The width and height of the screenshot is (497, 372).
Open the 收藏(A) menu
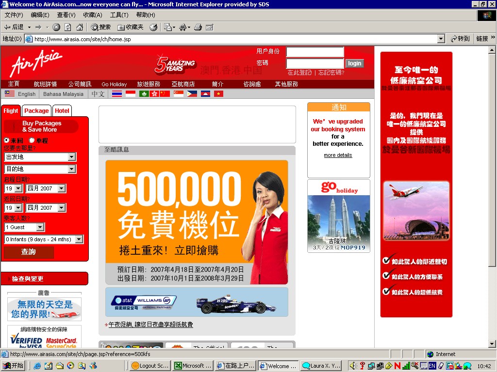(93, 15)
